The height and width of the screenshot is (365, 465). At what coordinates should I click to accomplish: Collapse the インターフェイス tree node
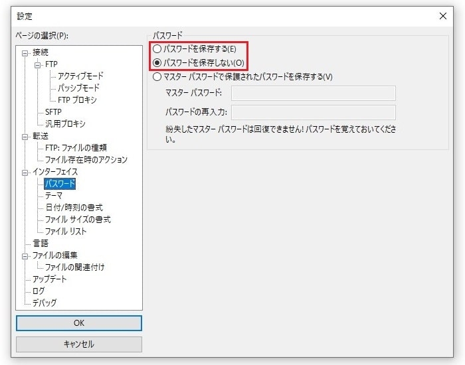point(25,172)
